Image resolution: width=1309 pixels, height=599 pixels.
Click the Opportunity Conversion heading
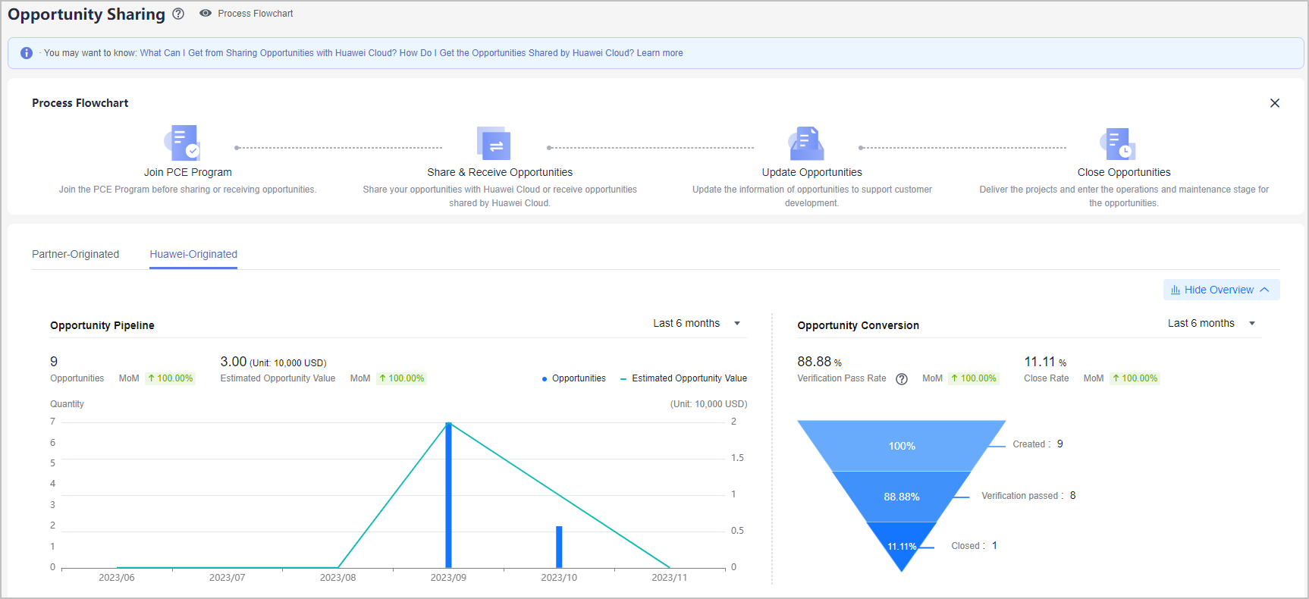click(x=859, y=325)
